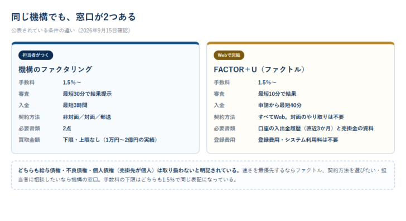Screen dimensions: 406x221
Task: Click 最短30分で結果提示 value
Action: [x=87, y=94]
